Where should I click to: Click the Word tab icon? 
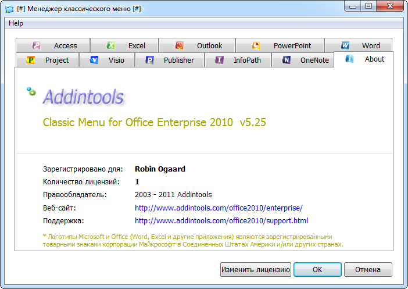tap(345, 45)
